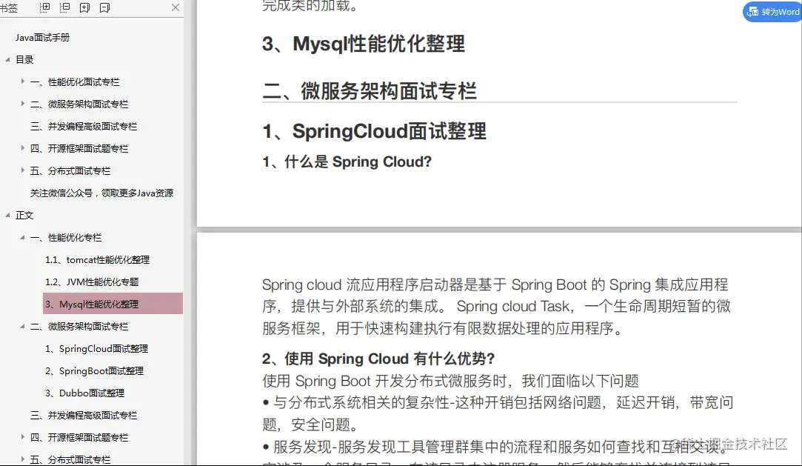802x466 pixels.
Task: Open the Java面试手册 bookmark
Action: tap(42, 37)
